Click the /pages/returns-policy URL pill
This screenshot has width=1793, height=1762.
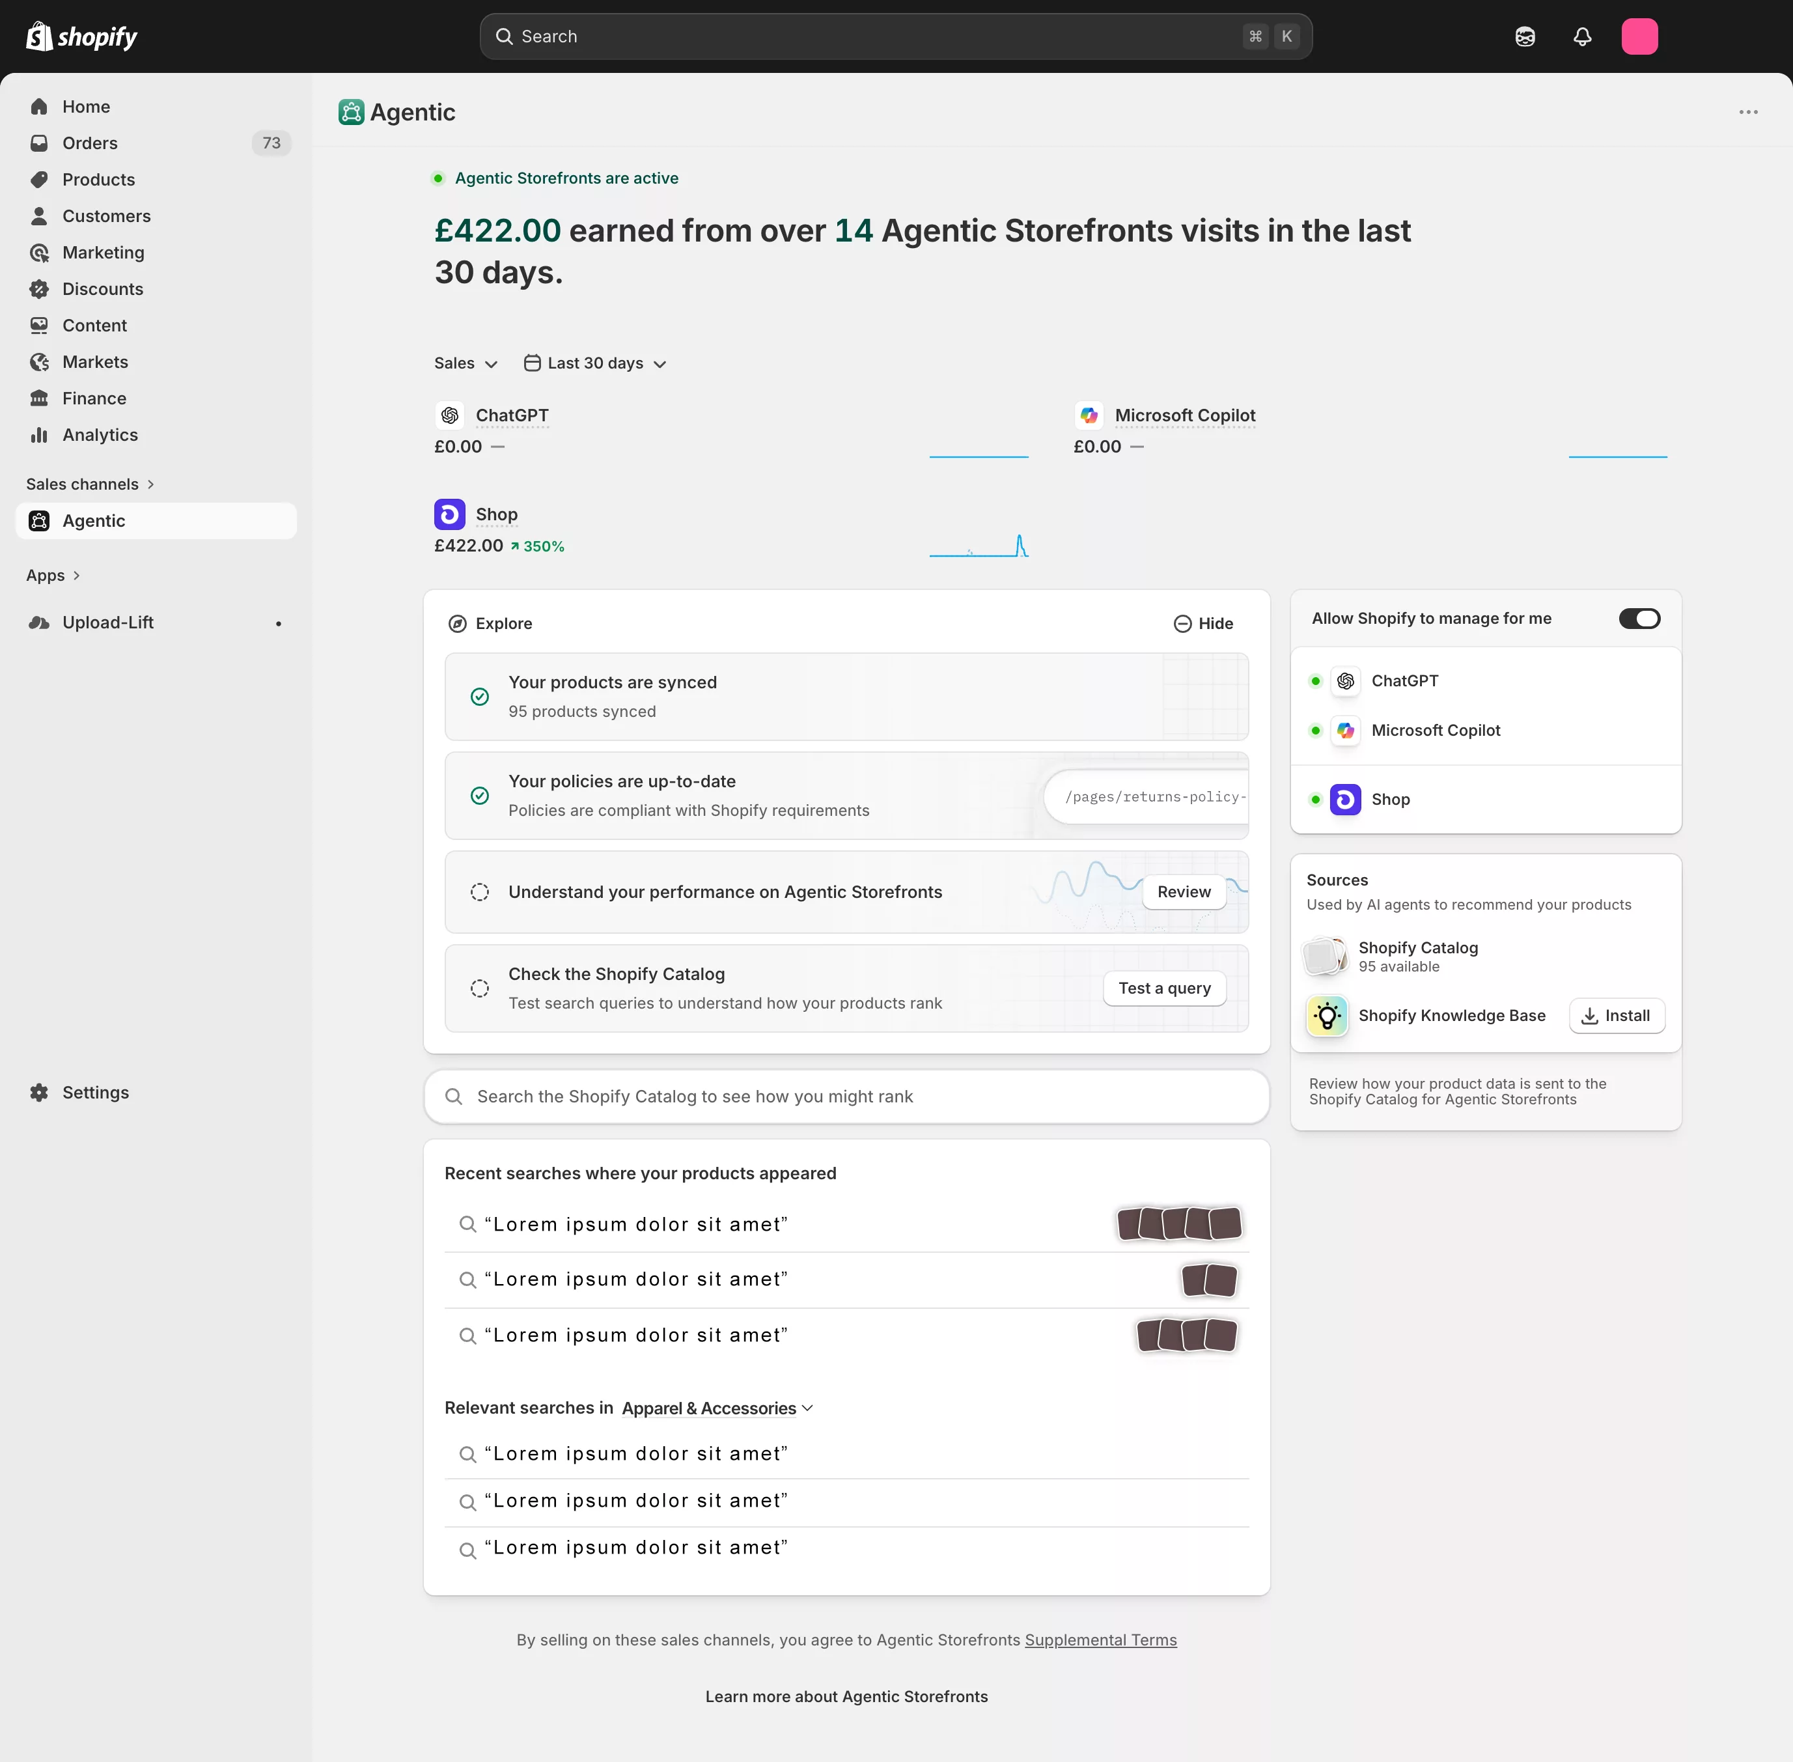tap(1147, 797)
